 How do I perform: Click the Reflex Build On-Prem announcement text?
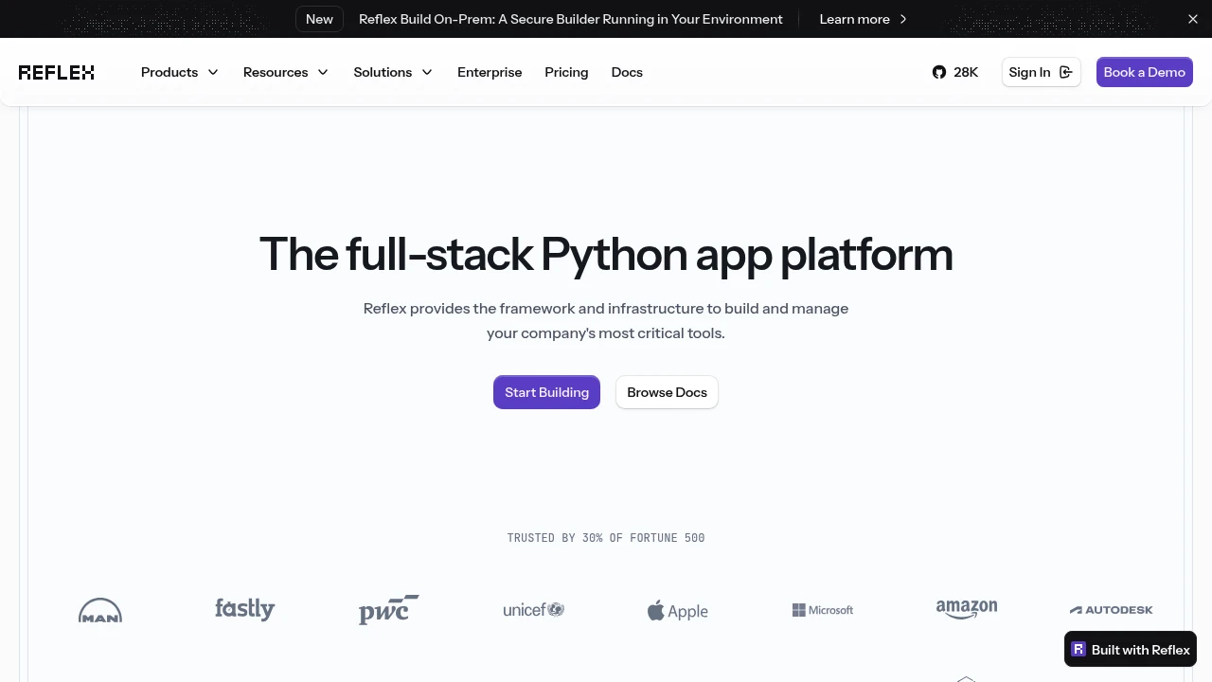coord(571,19)
